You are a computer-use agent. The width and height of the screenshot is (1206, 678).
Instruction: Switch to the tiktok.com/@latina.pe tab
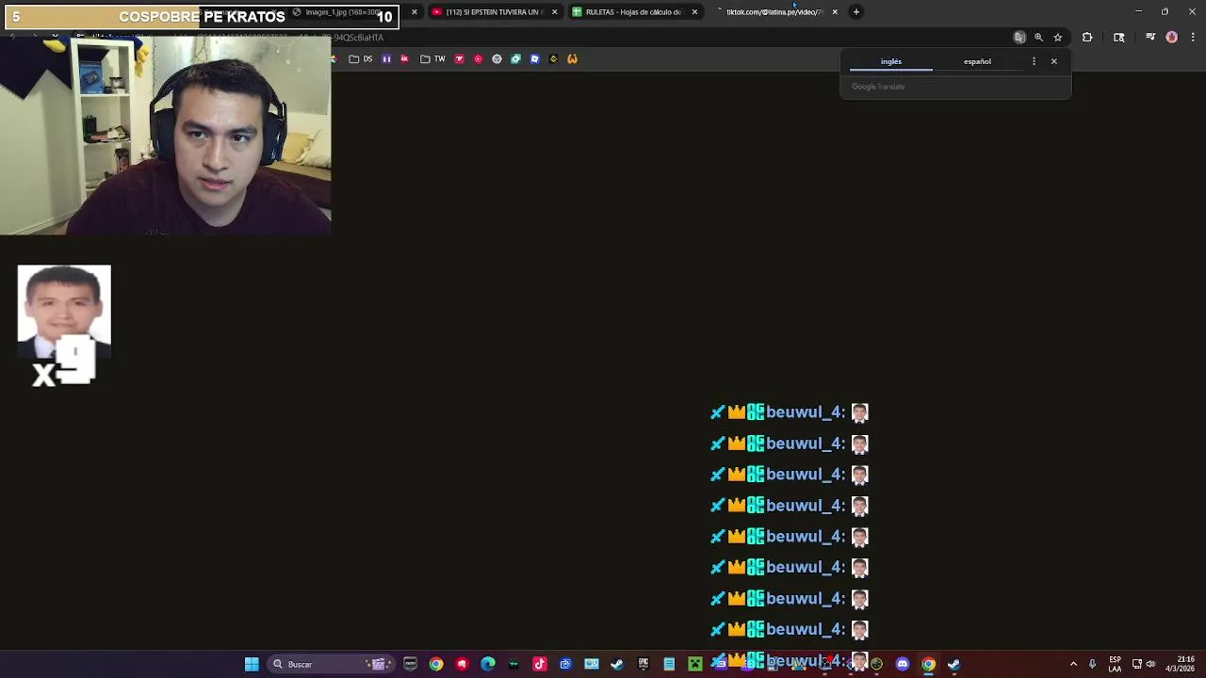click(x=773, y=12)
